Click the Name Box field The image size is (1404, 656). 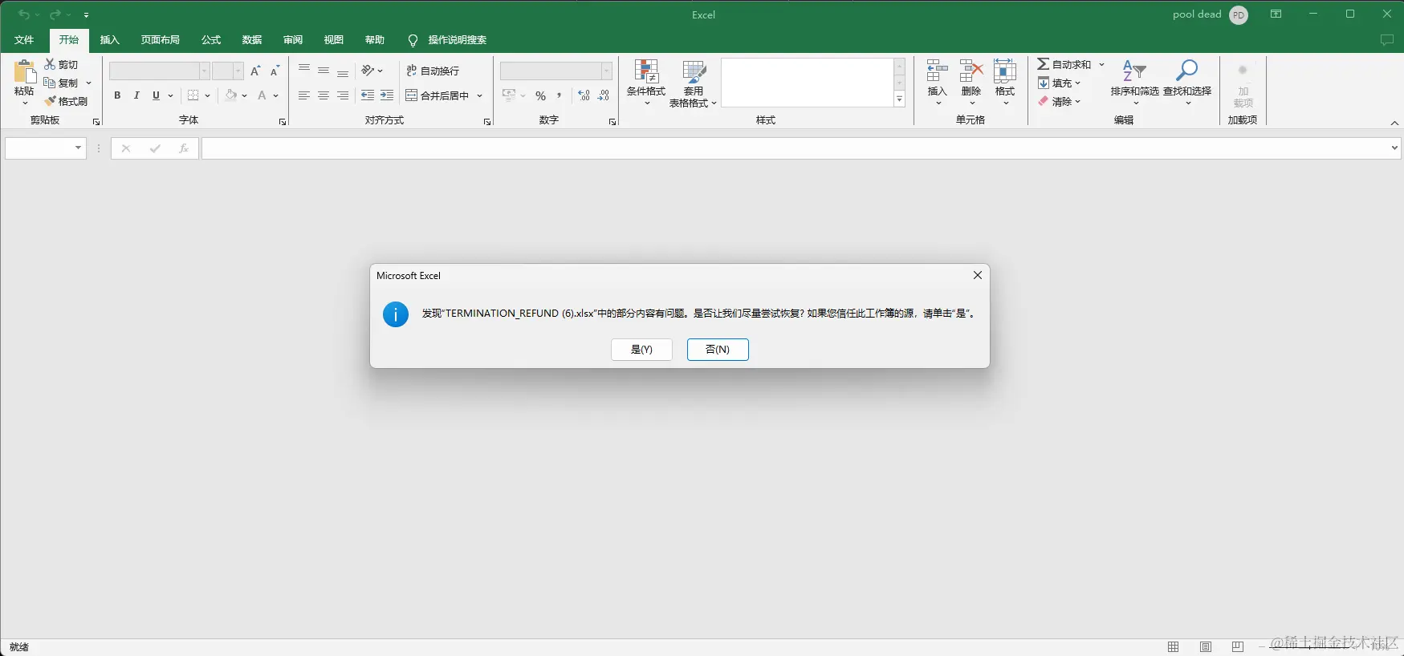coord(46,148)
